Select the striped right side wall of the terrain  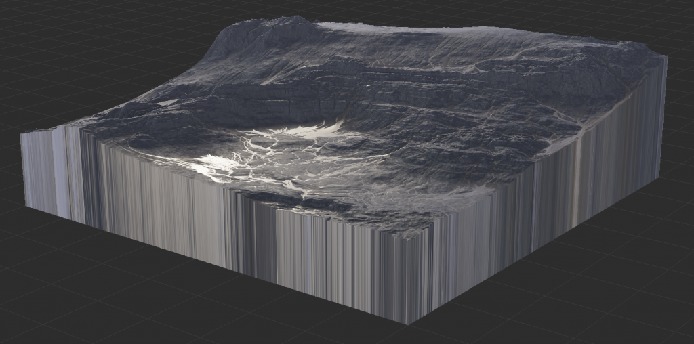click(x=542, y=203)
